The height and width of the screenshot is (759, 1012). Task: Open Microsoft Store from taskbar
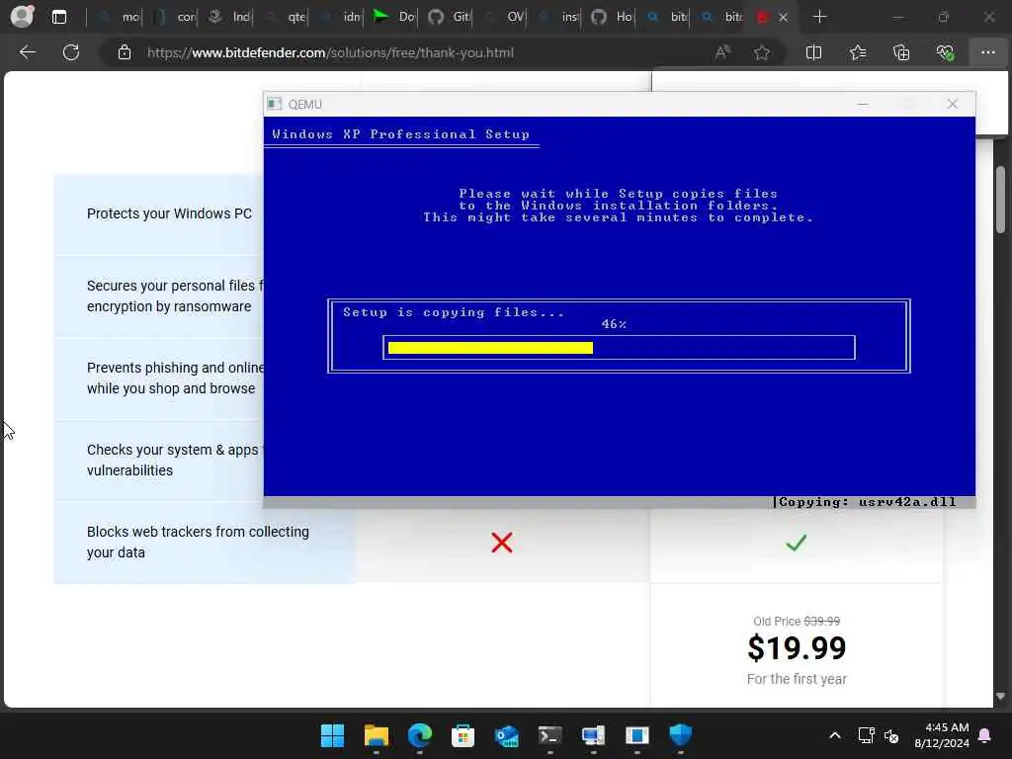pos(463,735)
